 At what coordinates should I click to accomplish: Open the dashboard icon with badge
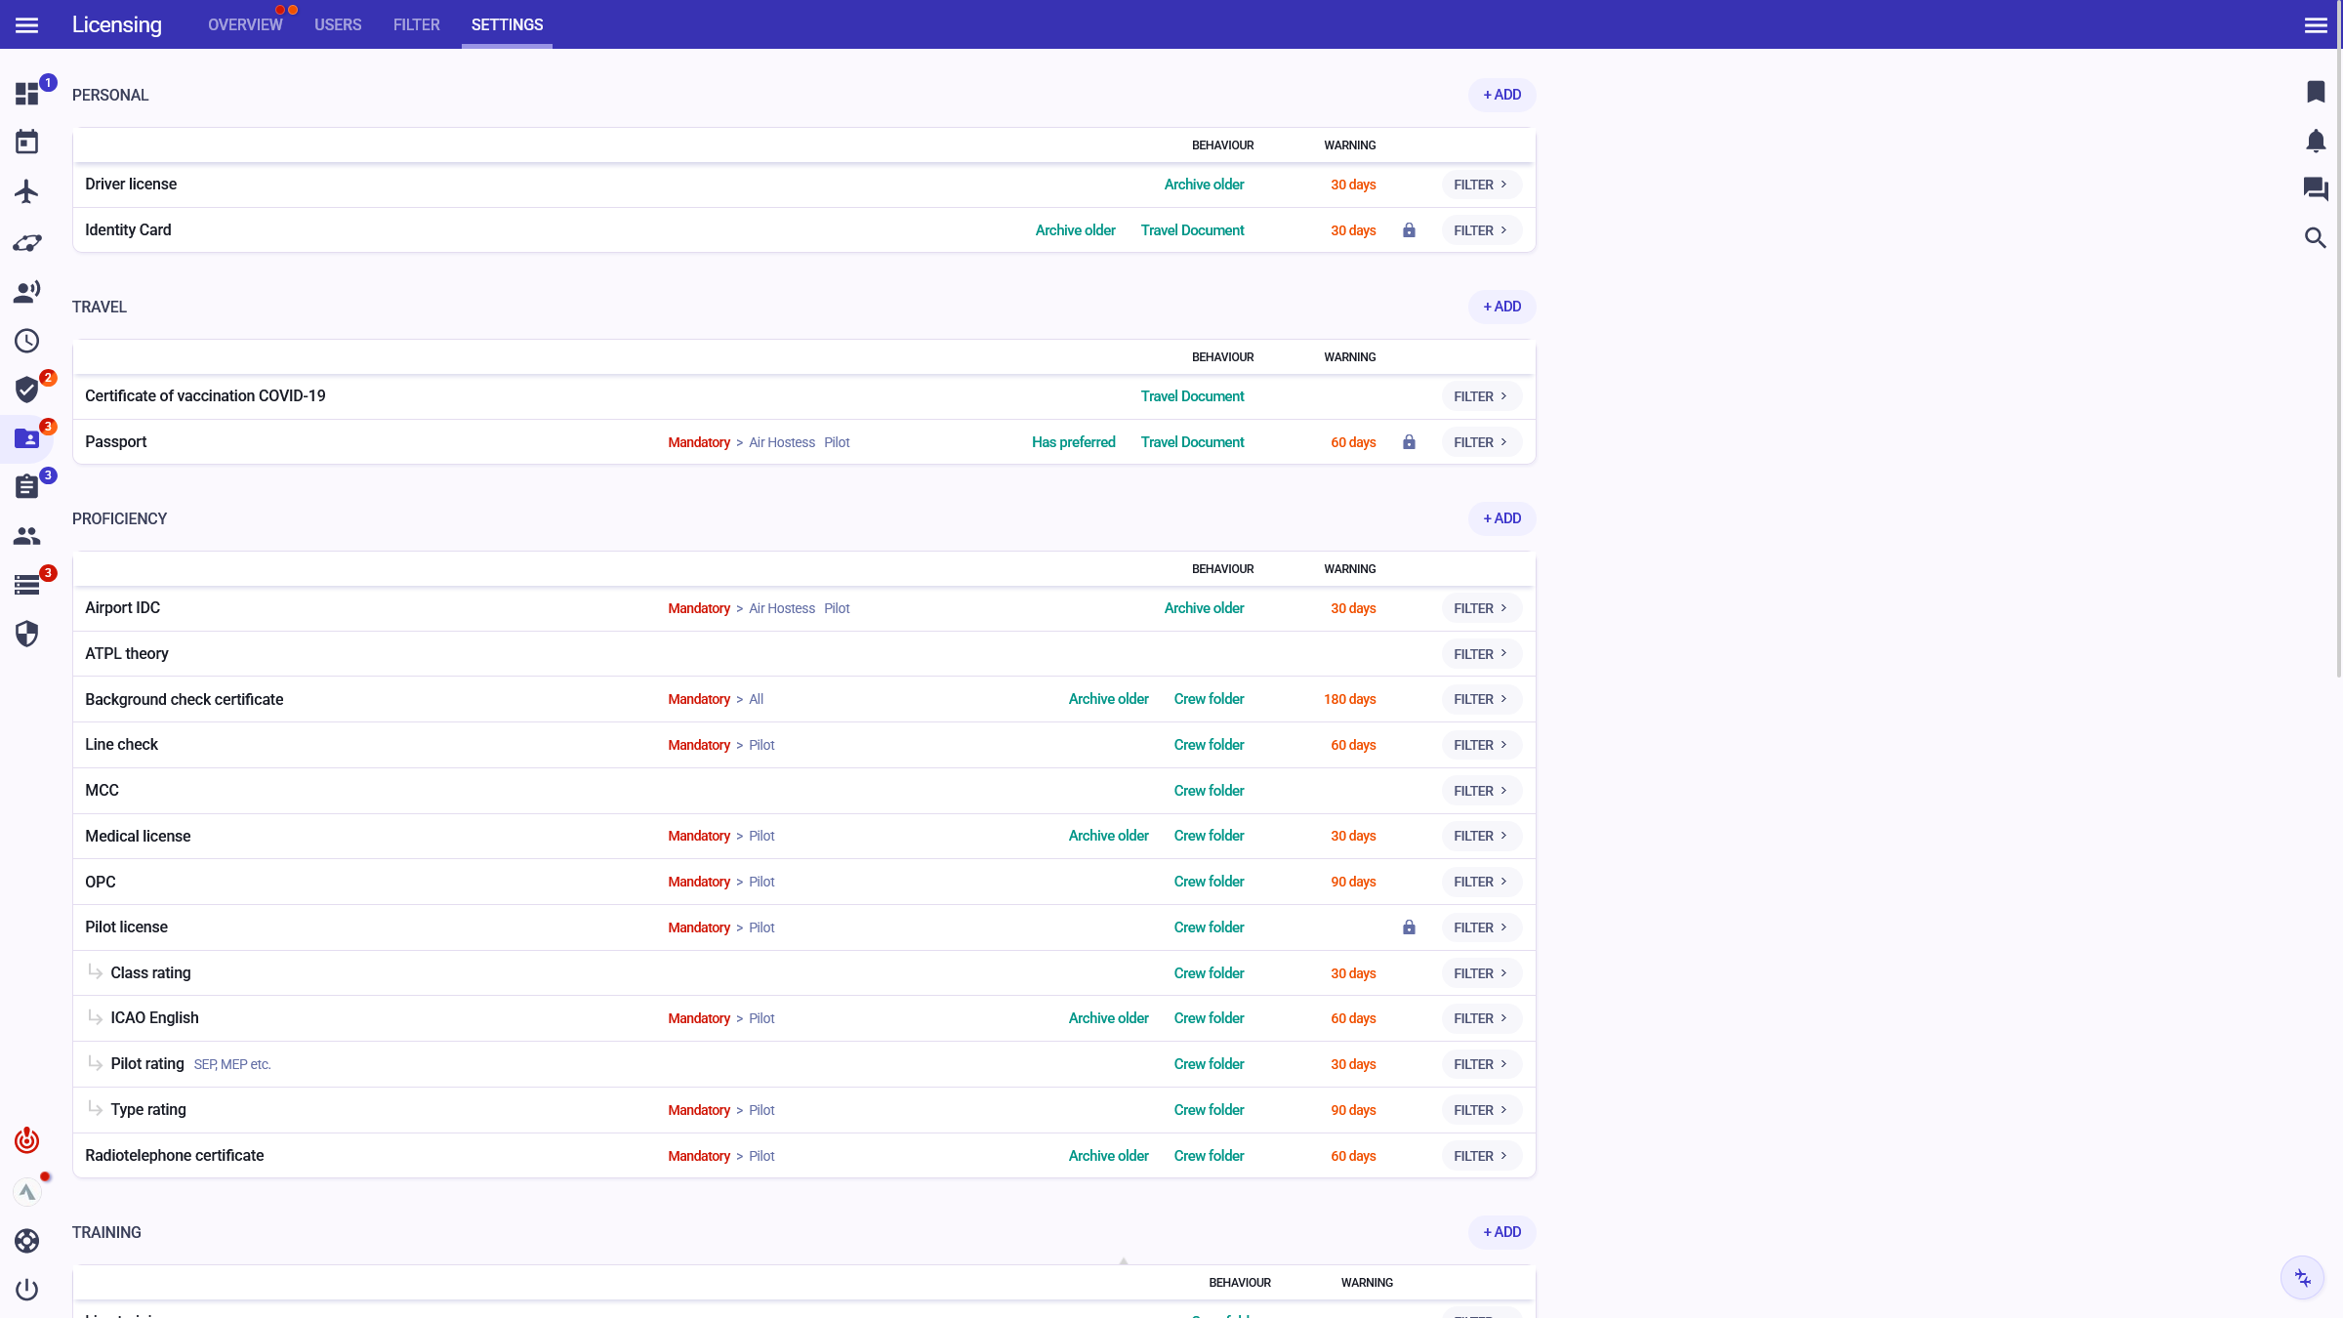pyautogui.click(x=26, y=94)
